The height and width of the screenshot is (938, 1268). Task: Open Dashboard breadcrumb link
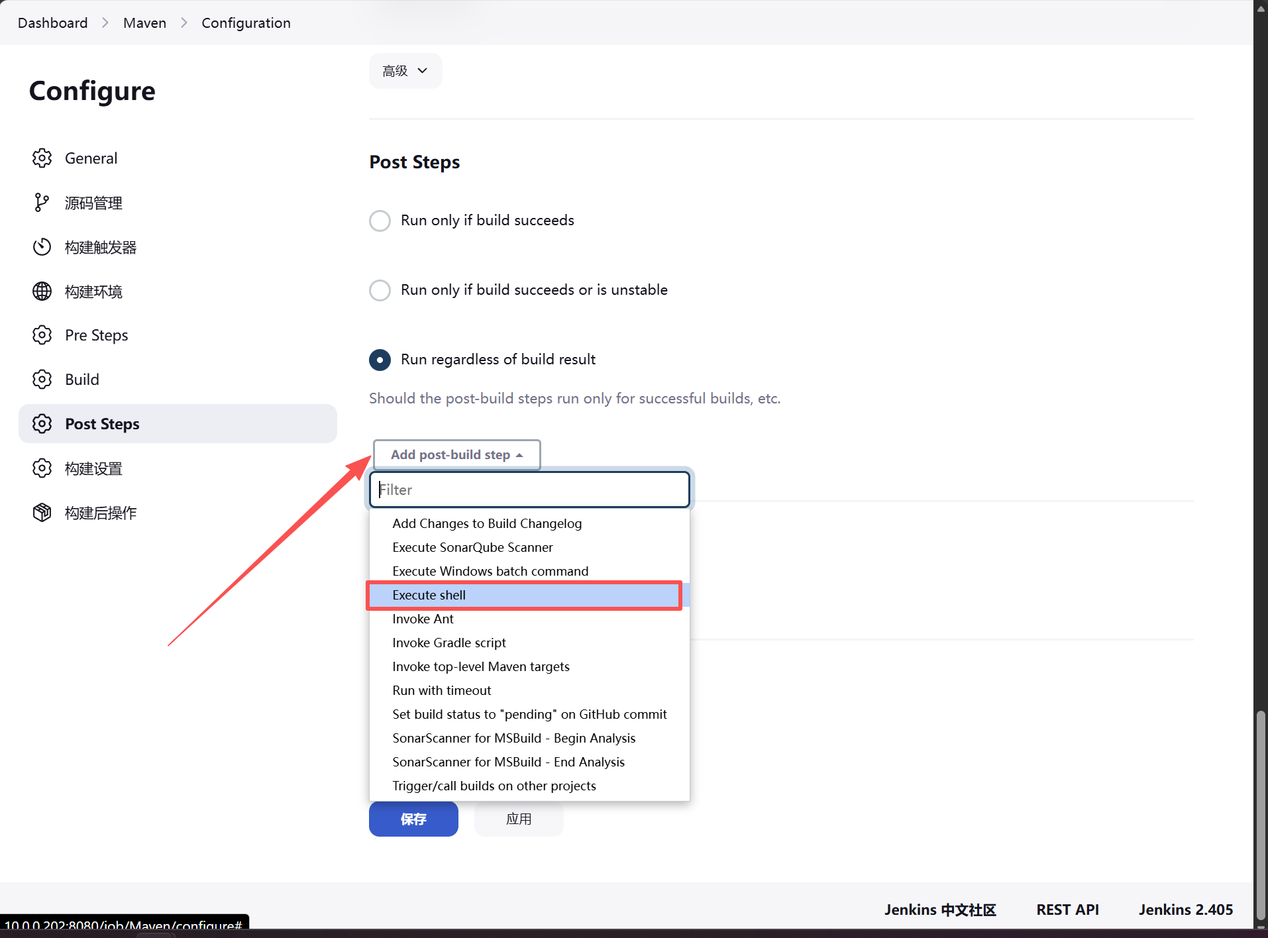tap(52, 23)
